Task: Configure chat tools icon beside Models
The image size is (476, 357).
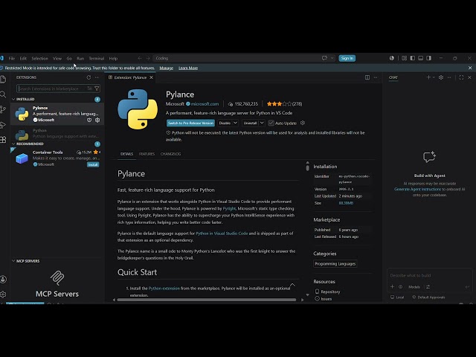Action: [428, 286]
